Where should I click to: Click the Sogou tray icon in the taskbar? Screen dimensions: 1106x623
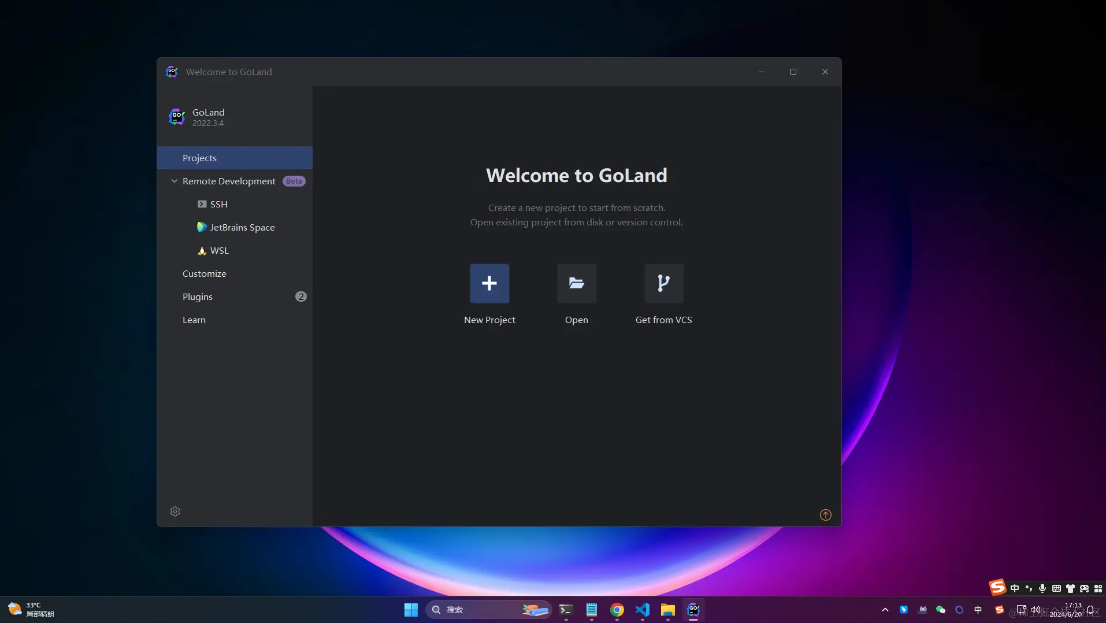pos(999,610)
